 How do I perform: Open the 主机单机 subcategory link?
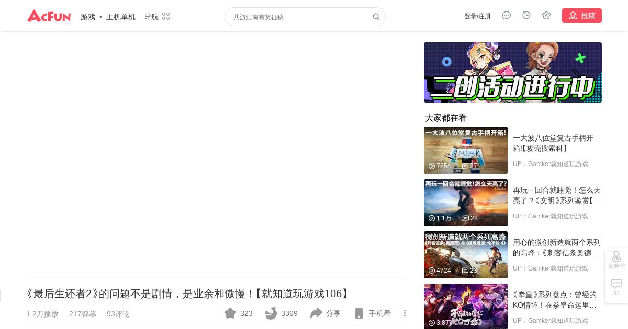121,17
